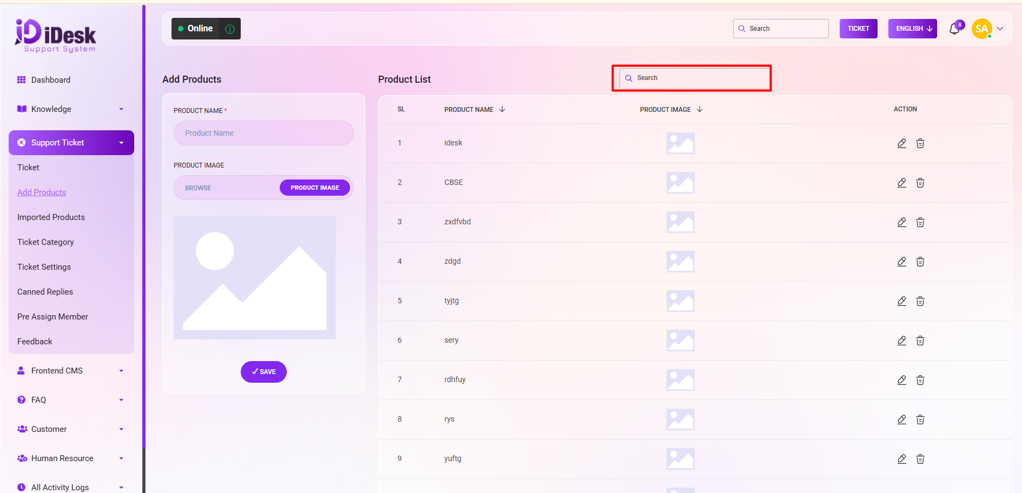
Task: Click the purple Ticket button
Action: pos(858,29)
